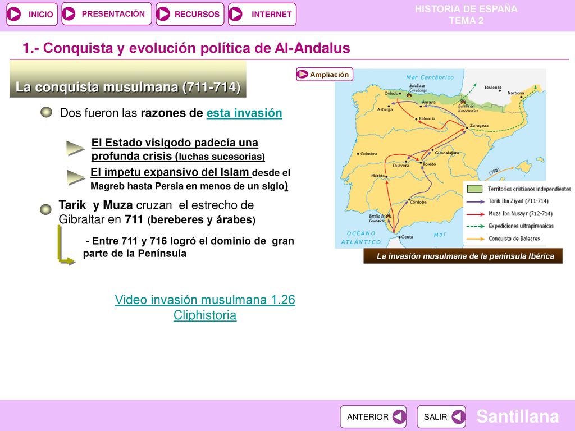Click text 'El ímpetu expansivo del Islam'
Image resolution: width=575 pixels, height=431 pixels.
(171, 172)
